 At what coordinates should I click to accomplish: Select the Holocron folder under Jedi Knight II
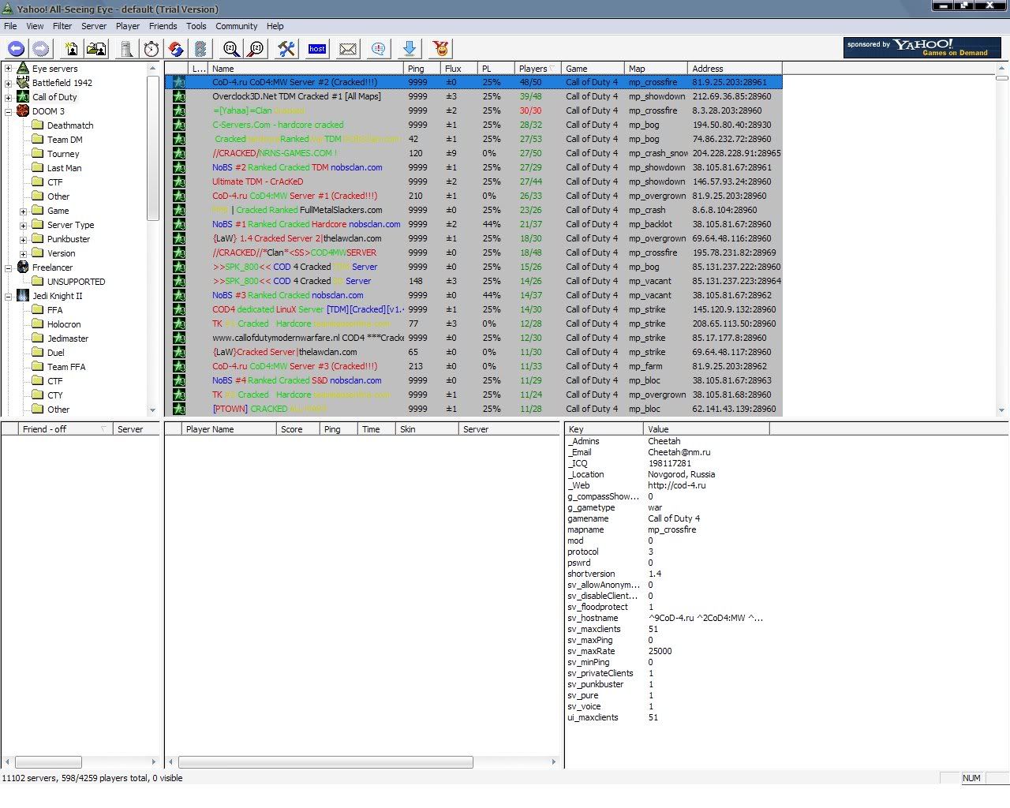click(x=64, y=324)
